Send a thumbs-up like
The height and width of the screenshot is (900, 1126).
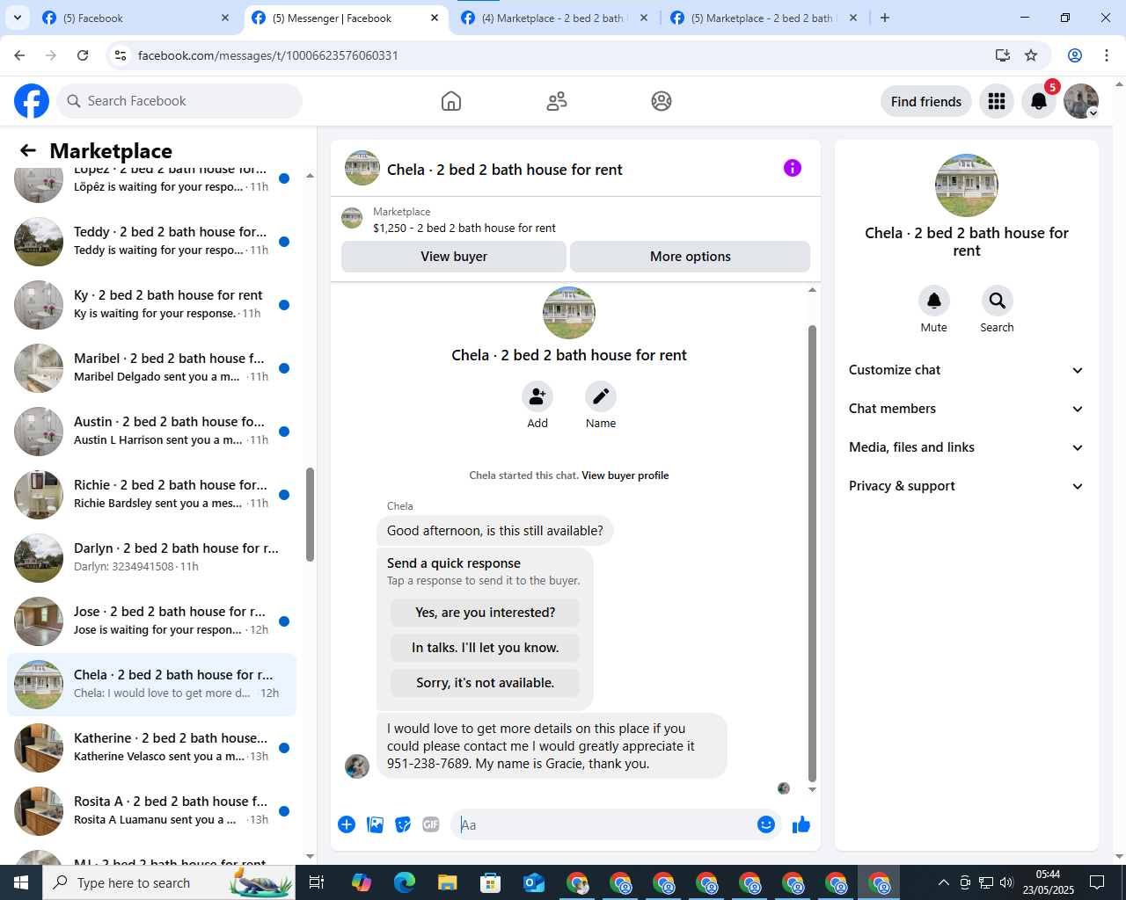[x=801, y=824]
